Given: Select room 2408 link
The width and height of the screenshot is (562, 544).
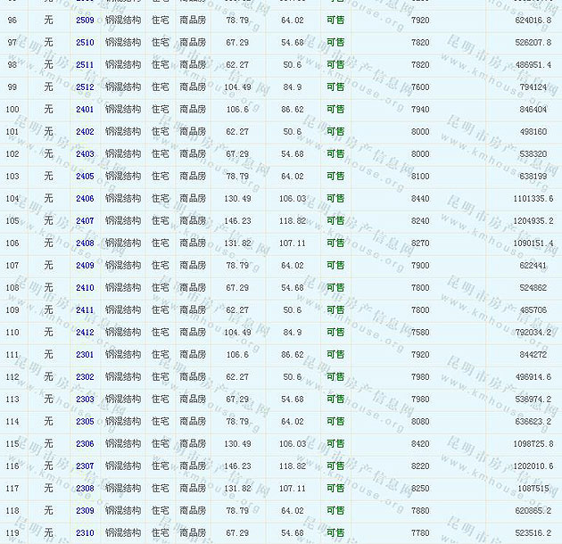Looking at the screenshot, I should point(85,243).
